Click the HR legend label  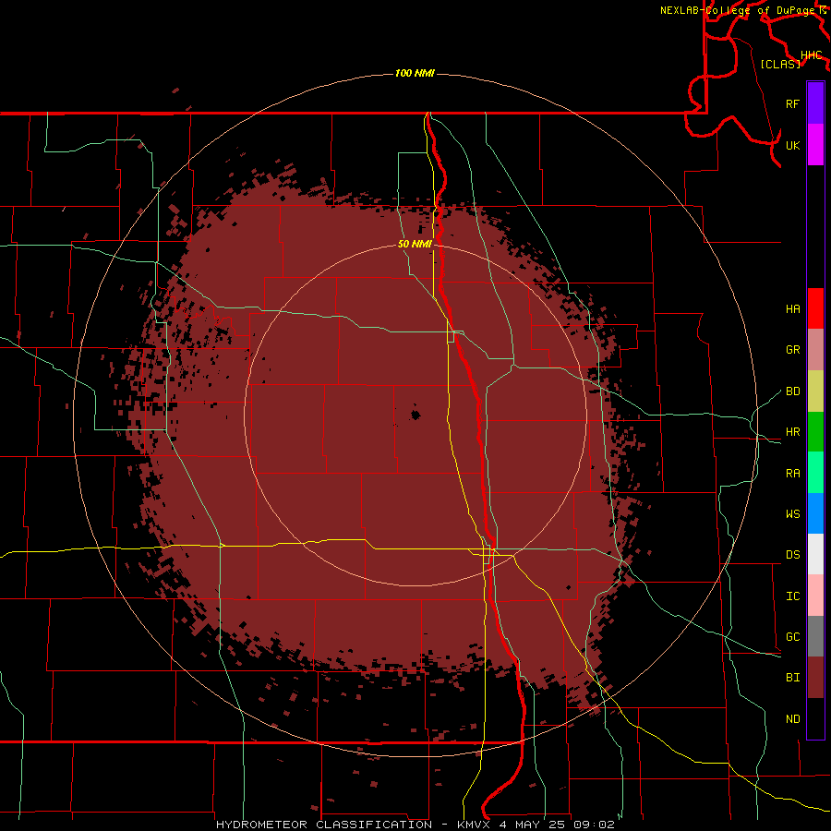[x=792, y=432]
